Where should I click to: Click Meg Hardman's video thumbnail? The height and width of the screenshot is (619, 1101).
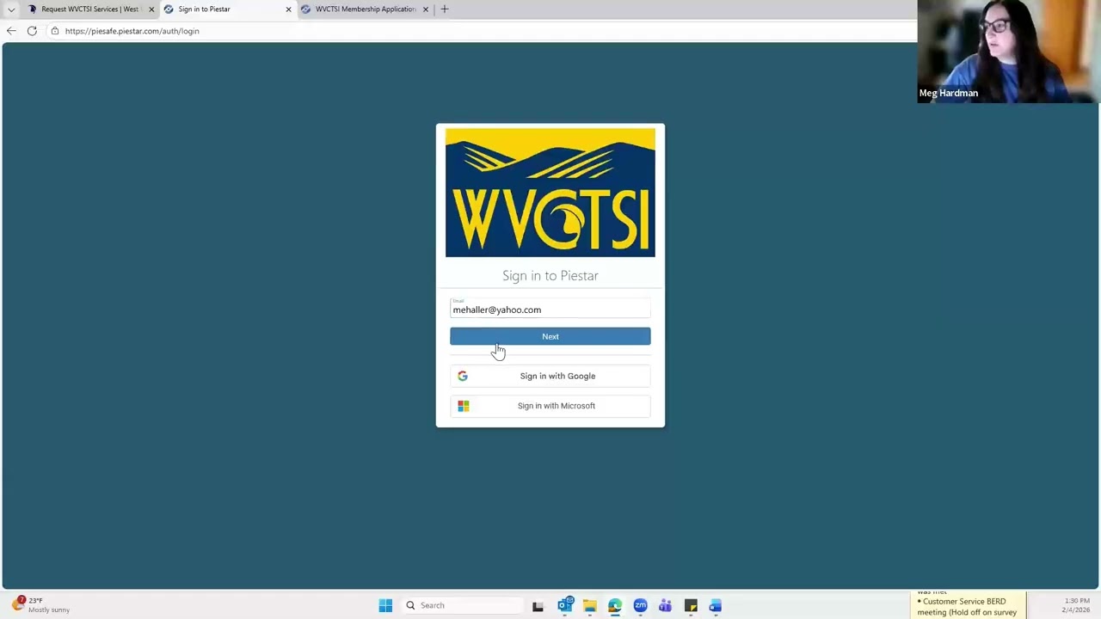(1009, 52)
